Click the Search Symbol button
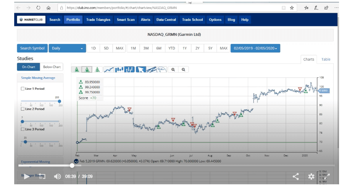Viewport: 355px width, 186px height. (32, 48)
